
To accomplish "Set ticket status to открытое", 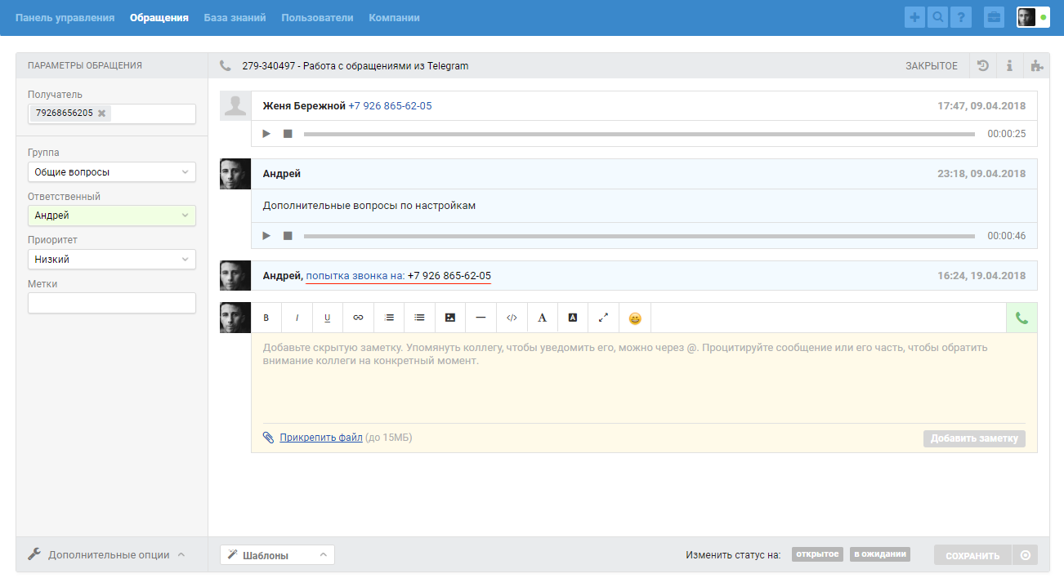I will pyautogui.click(x=816, y=554).
